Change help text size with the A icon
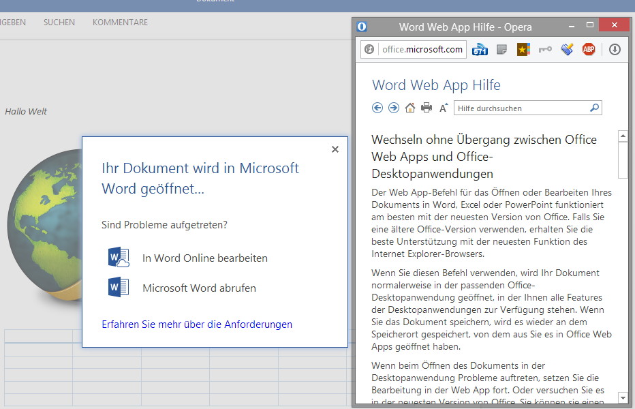Viewport: 635px width, 409px height. [444, 108]
